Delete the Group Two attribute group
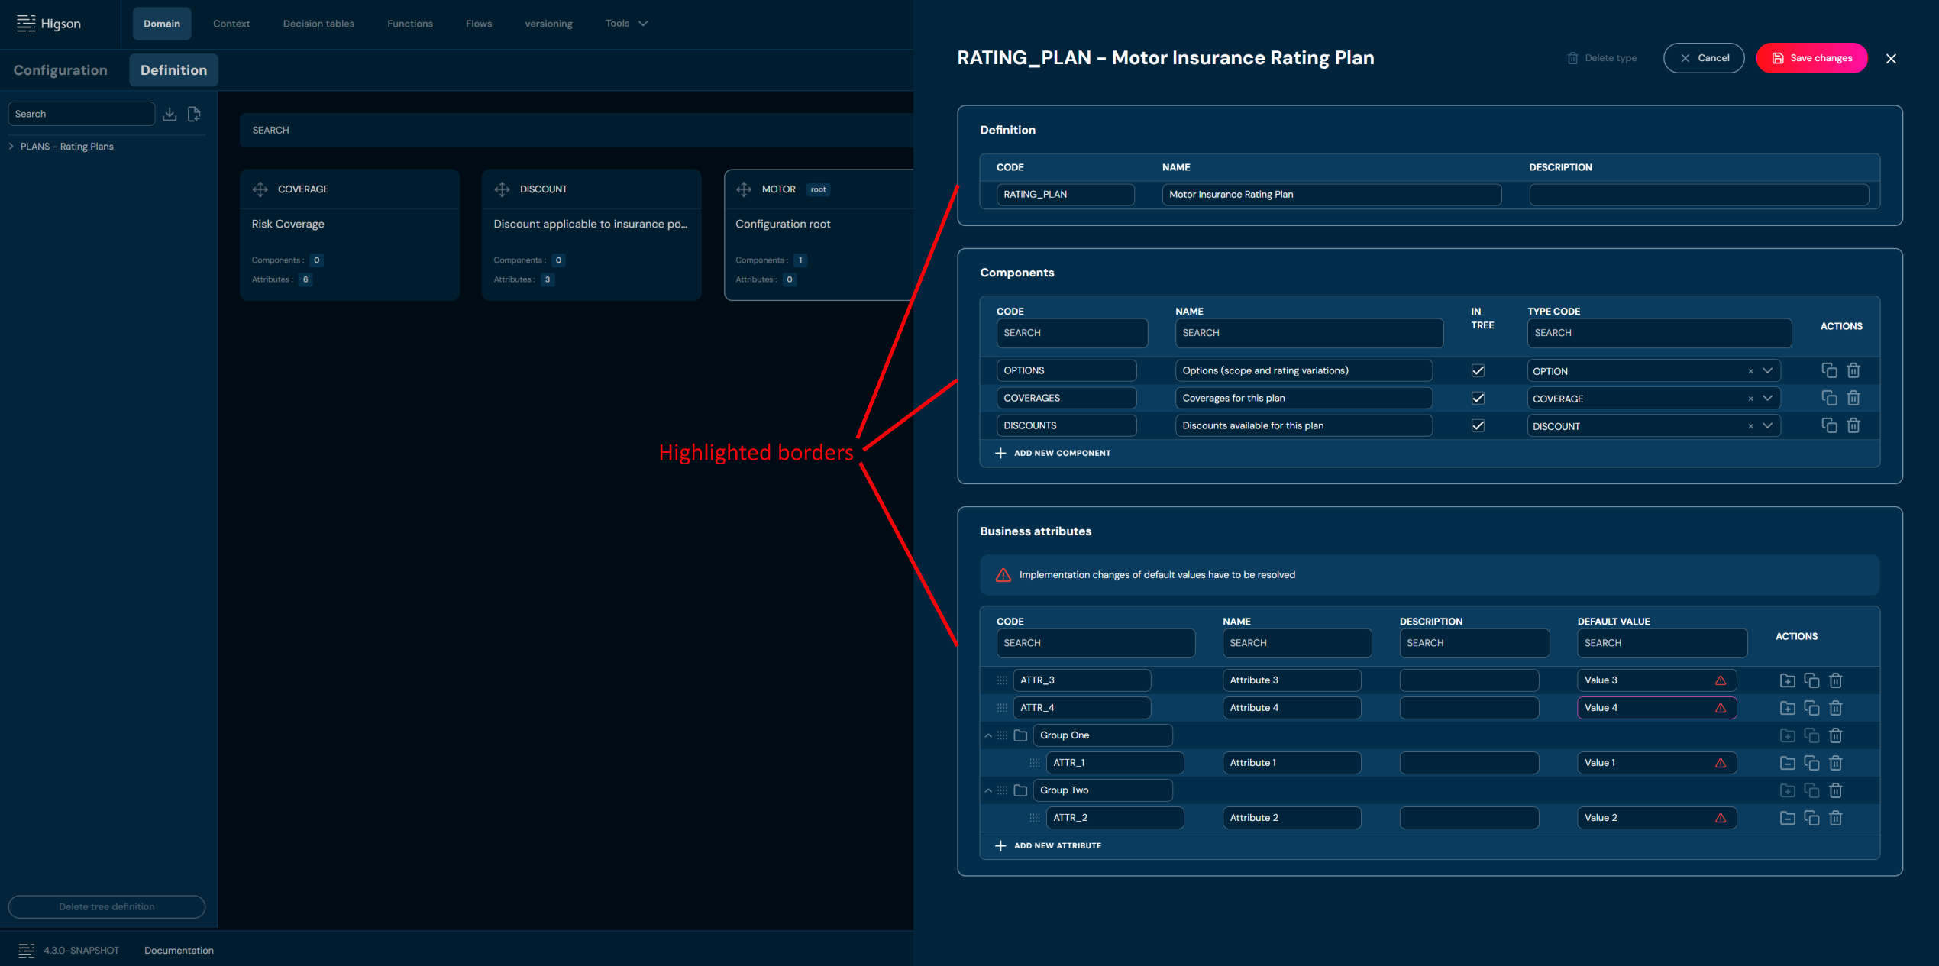Image resolution: width=1939 pixels, height=966 pixels. [1836, 790]
